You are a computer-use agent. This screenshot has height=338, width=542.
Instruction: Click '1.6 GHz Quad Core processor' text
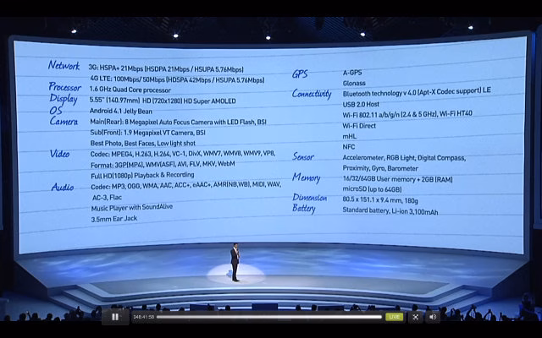130,90
